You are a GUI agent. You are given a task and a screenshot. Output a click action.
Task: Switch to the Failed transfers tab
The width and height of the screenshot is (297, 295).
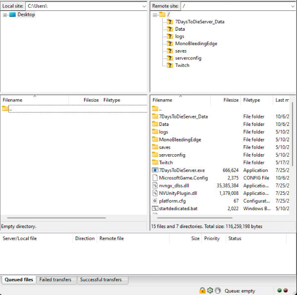tap(55, 280)
